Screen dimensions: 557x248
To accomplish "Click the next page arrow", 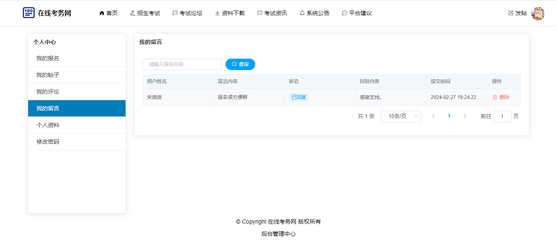I will 465,116.
